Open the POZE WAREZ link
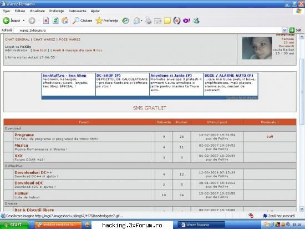This screenshot has height=229, width=305. point(69,39)
